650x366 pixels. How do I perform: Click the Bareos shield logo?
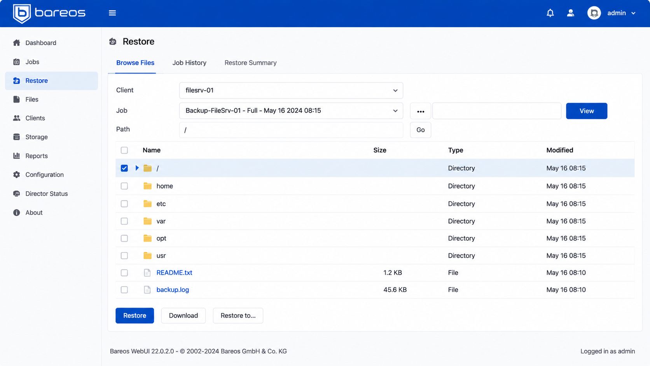coord(22,13)
